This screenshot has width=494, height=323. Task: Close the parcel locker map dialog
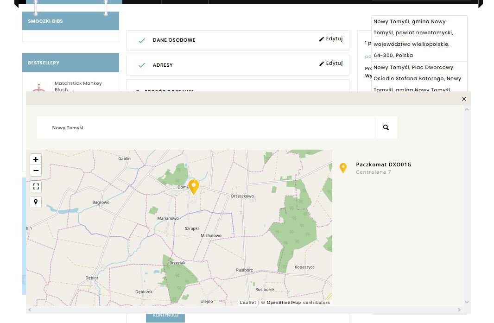(x=464, y=99)
